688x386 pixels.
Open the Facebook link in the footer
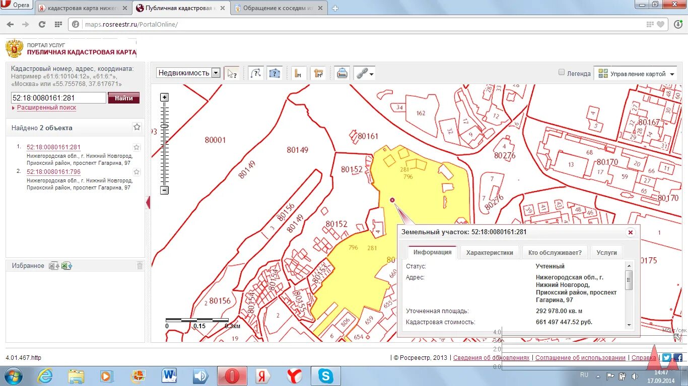pyautogui.click(x=678, y=358)
